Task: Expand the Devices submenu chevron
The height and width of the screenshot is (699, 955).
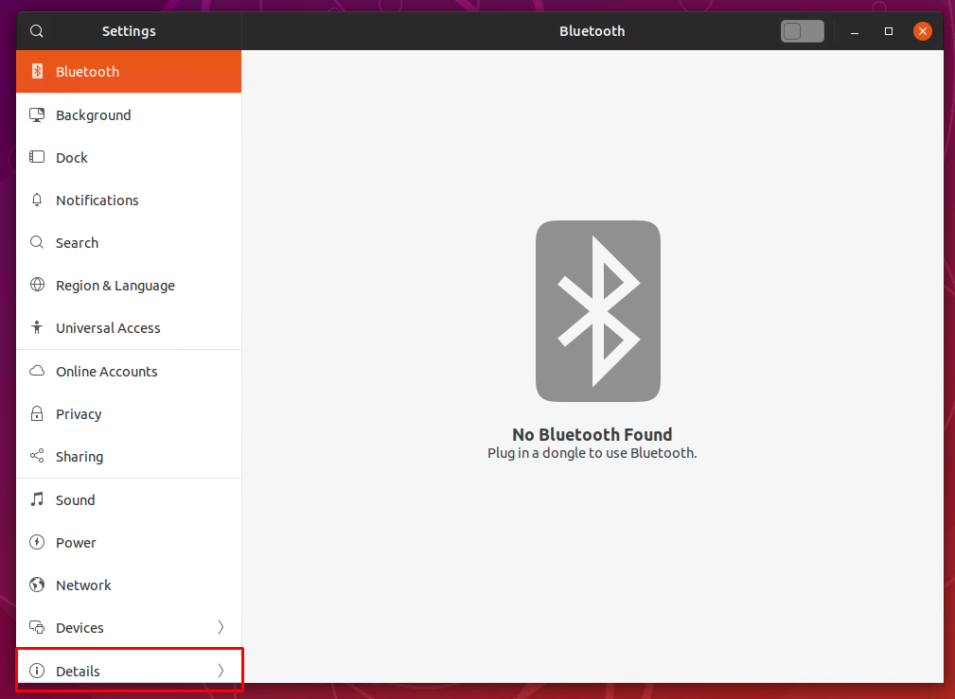Action: click(x=221, y=627)
